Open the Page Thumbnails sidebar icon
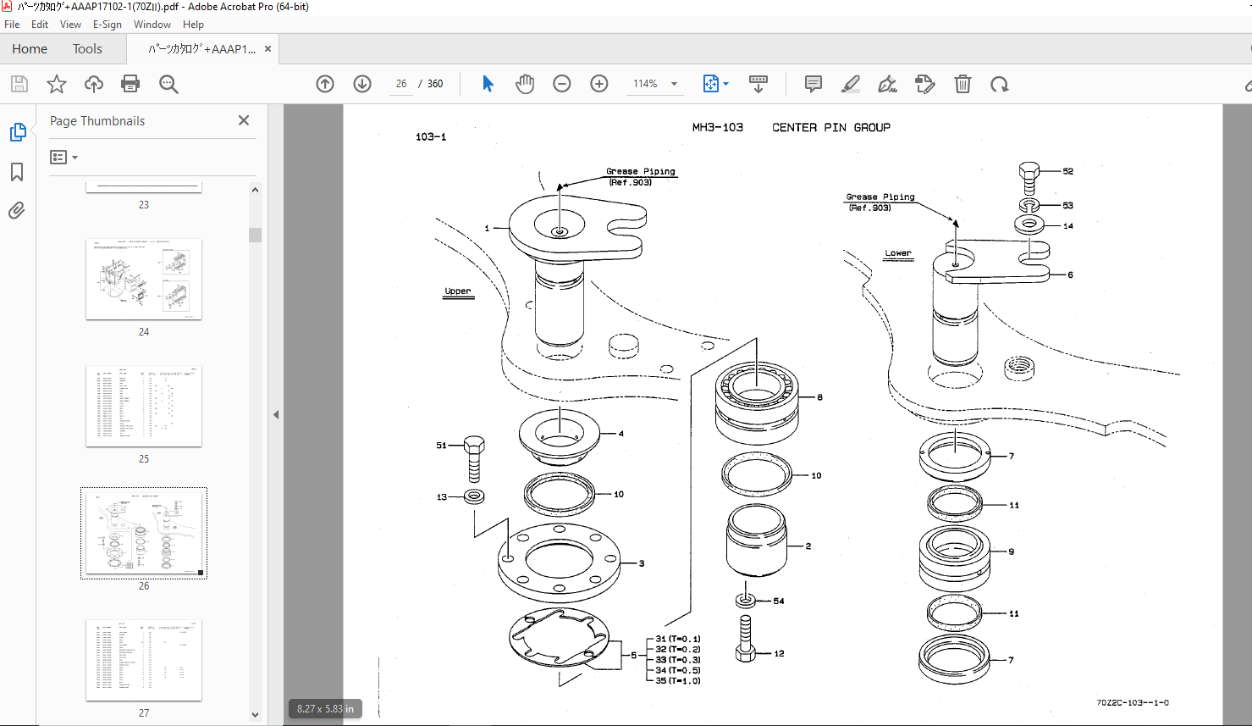This screenshot has height=726, width=1252. pos(18,132)
